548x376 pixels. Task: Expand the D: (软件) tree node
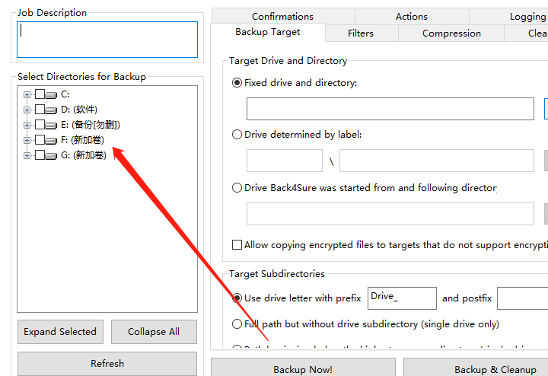(x=27, y=110)
